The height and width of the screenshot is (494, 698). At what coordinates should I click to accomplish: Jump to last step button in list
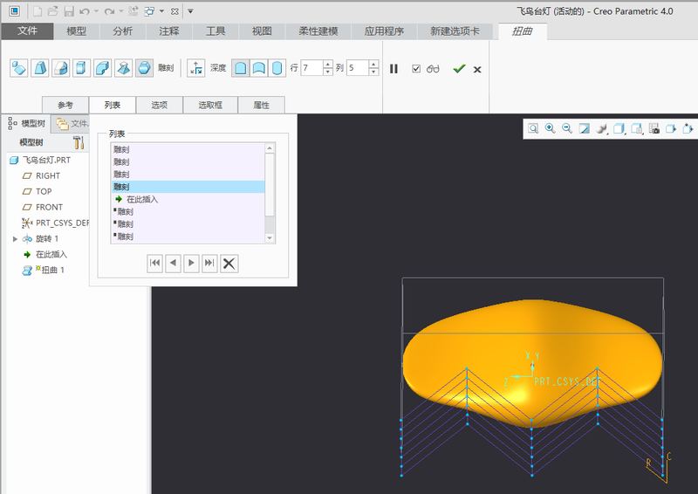(209, 264)
